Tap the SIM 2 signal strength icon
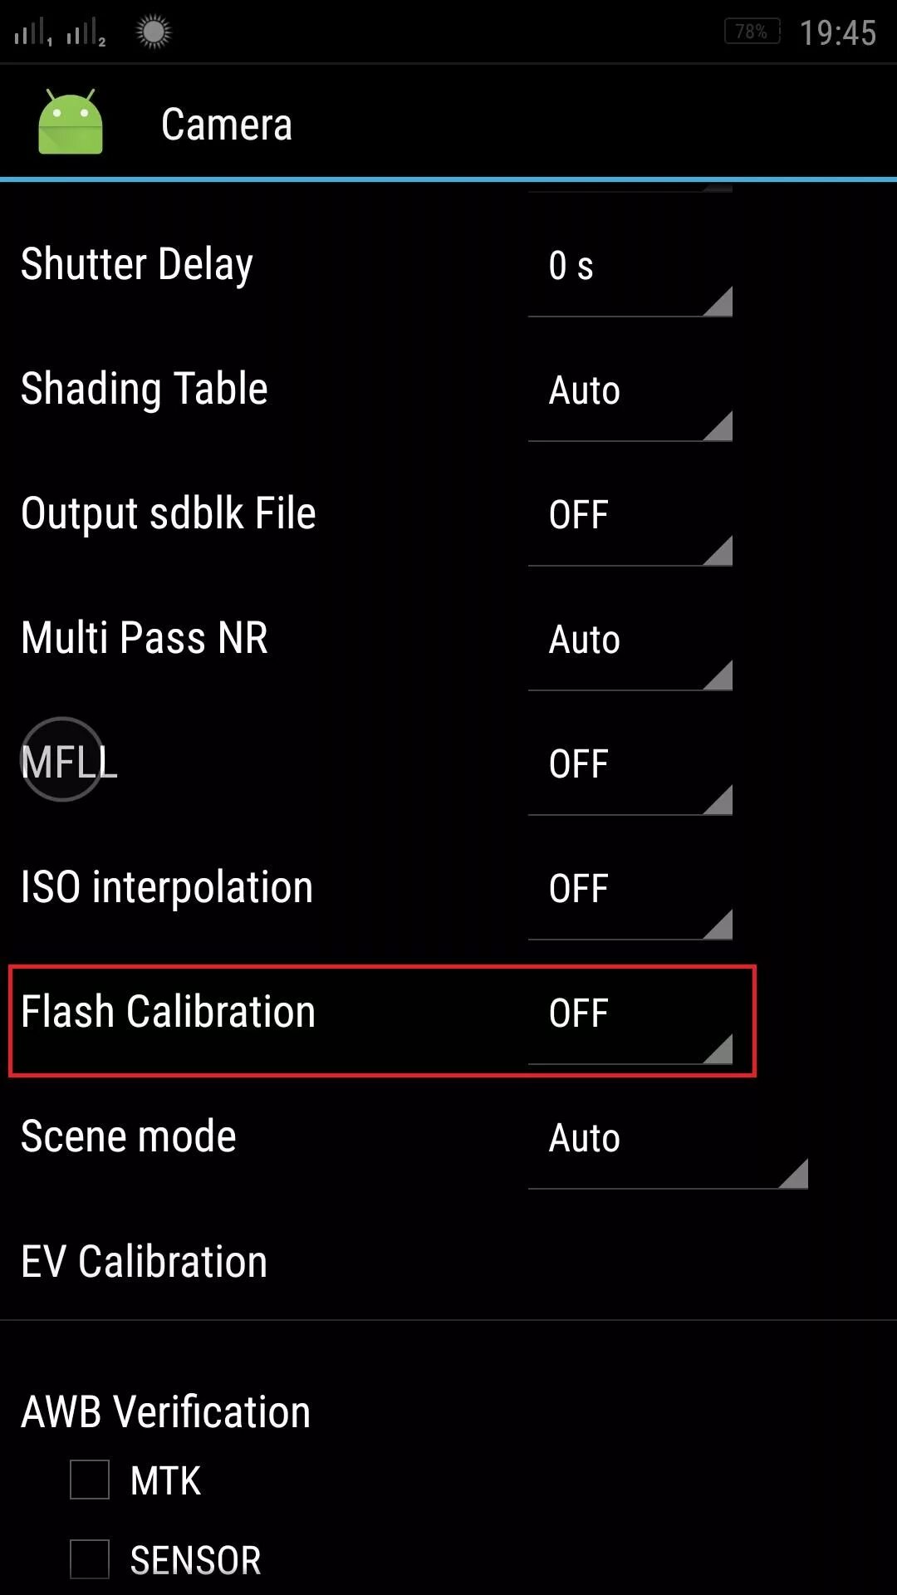Screen dimensions: 897x1595 86,33
